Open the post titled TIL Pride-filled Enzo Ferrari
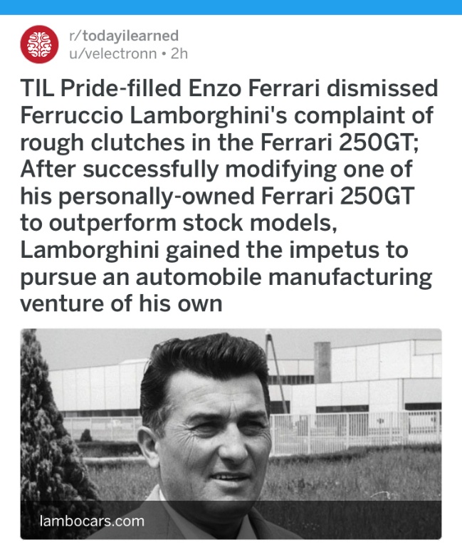The width and height of the screenshot is (462, 547). tap(229, 196)
